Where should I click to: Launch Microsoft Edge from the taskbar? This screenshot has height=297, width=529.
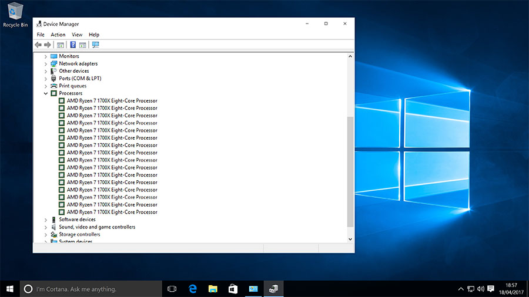point(193,289)
